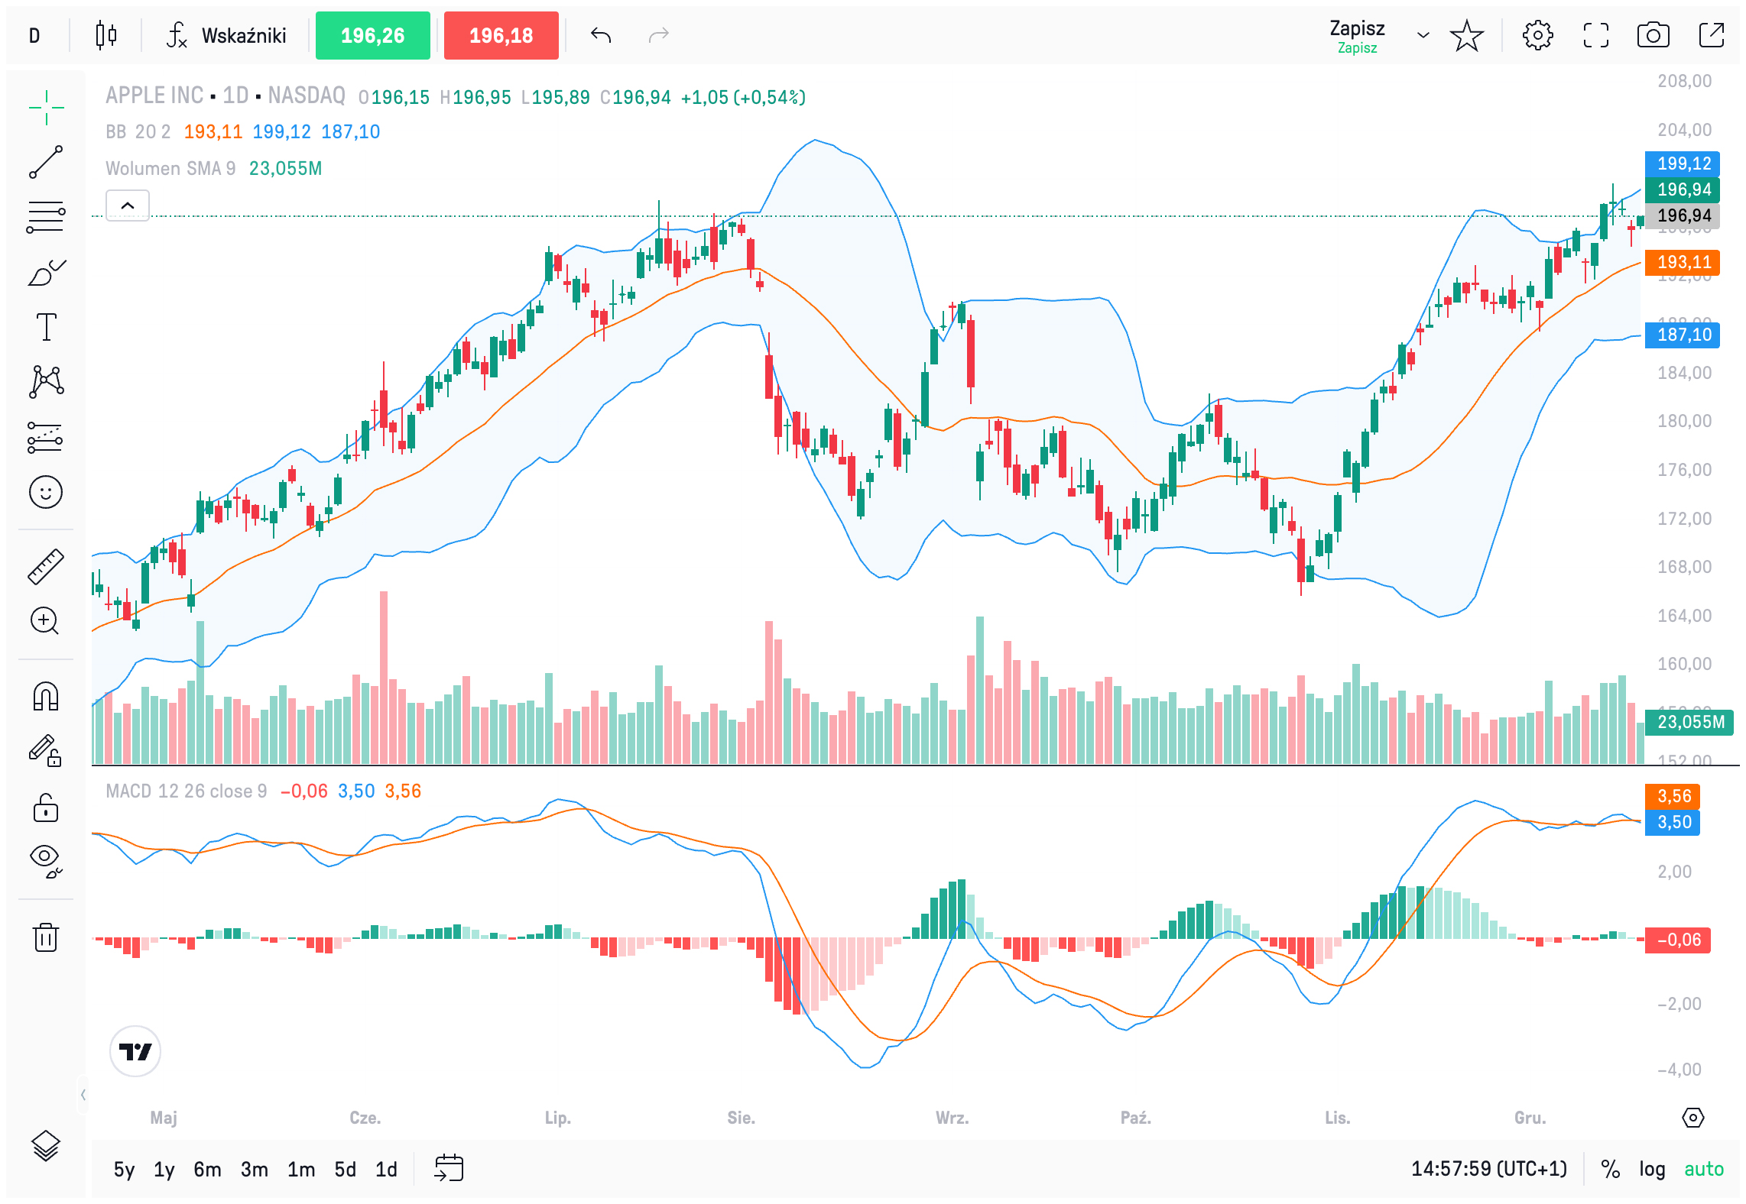Open the timezone menu 14:57:59 (UTC+1)

coord(1489,1170)
